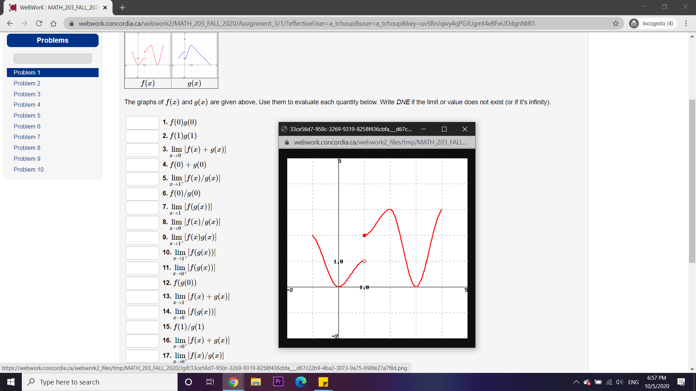Open the Chrome browser menu
This screenshot has height=391, width=696.
(x=685, y=23)
